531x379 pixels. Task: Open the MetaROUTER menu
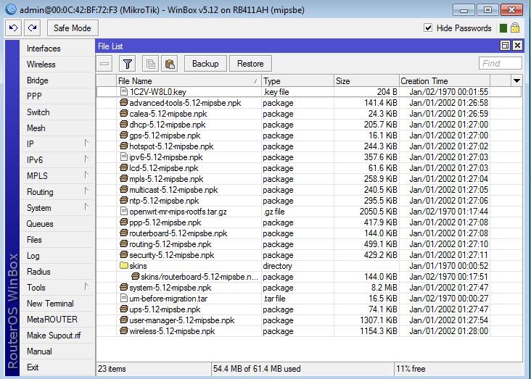pyautogui.click(x=57, y=319)
